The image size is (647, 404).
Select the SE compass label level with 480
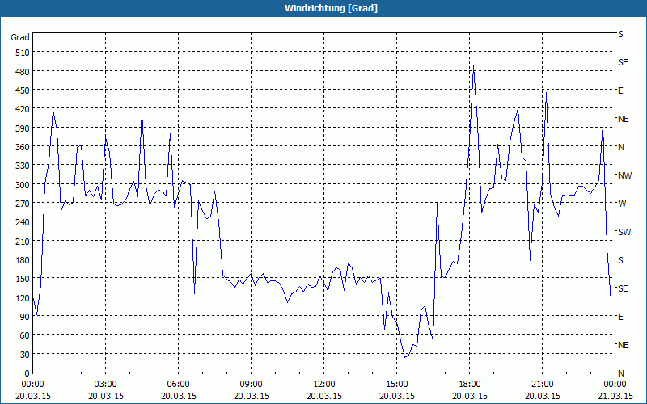pyautogui.click(x=623, y=62)
